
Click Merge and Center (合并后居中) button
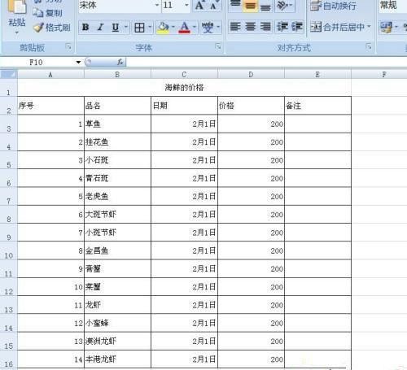340,27
